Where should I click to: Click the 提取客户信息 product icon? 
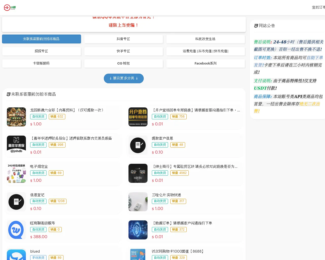(x=138, y=145)
